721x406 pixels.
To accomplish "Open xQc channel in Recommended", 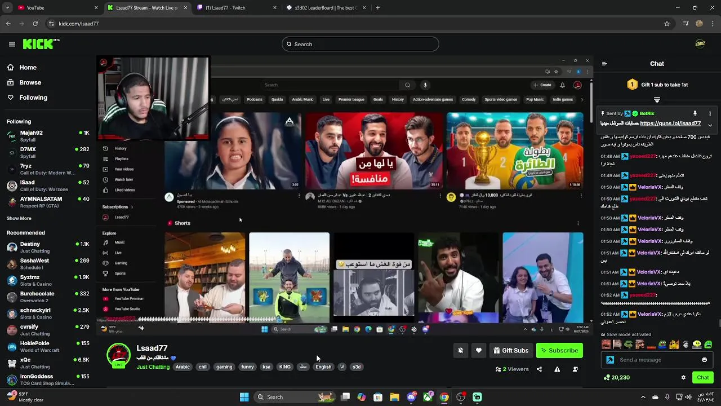I will 48,363.
